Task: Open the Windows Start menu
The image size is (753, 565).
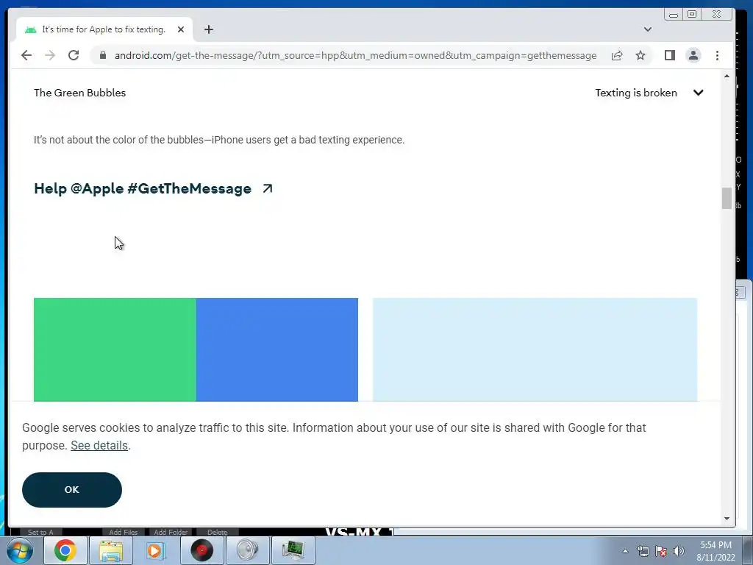Action: [20, 550]
